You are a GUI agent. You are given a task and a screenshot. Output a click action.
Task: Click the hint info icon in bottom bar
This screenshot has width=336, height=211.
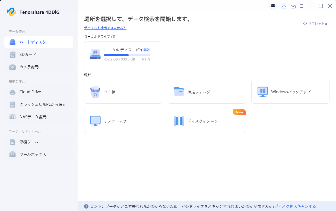coord(86,206)
